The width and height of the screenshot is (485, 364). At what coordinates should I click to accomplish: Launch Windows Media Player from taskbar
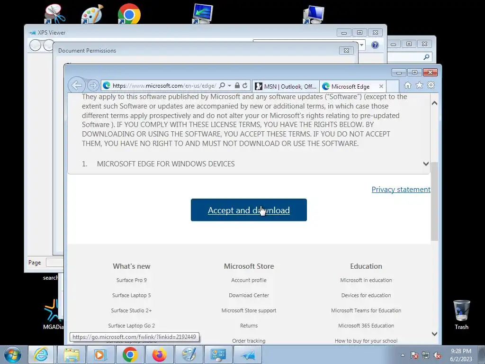(x=100, y=355)
